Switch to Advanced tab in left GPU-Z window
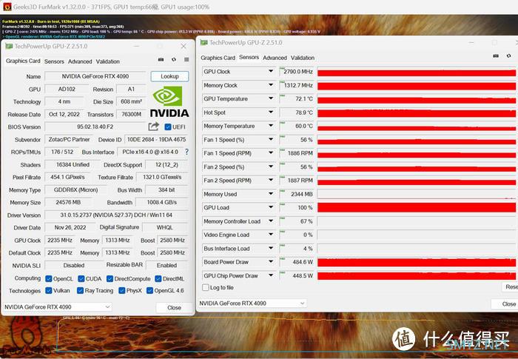The width and height of the screenshot is (518, 359). click(80, 61)
